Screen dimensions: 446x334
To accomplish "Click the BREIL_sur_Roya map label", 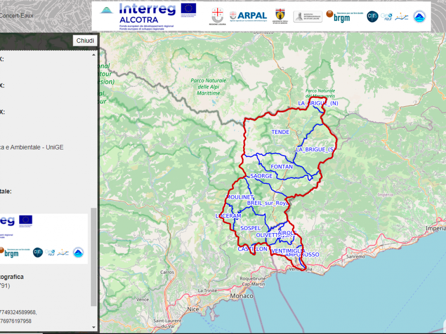I will [x=268, y=203].
